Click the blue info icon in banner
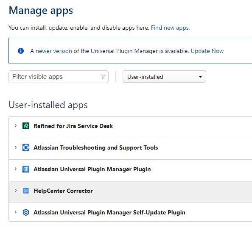The width and height of the screenshot is (252, 228). (x=21, y=51)
